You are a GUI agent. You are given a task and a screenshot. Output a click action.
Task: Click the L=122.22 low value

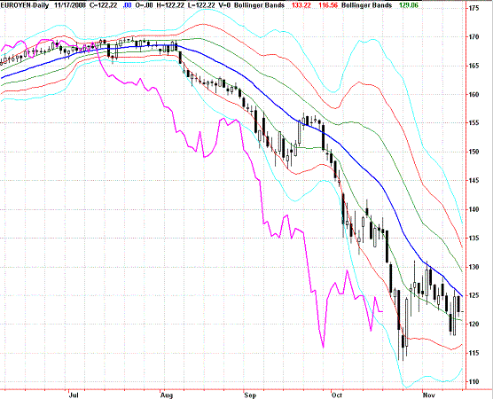coord(201,5)
